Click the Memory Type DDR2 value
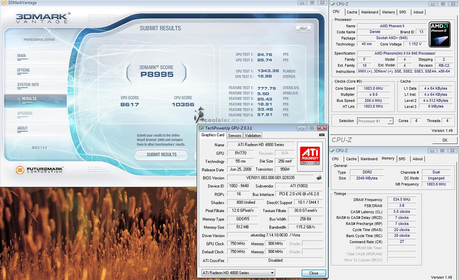Screen dimensions: 459x280 click(367, 172)
